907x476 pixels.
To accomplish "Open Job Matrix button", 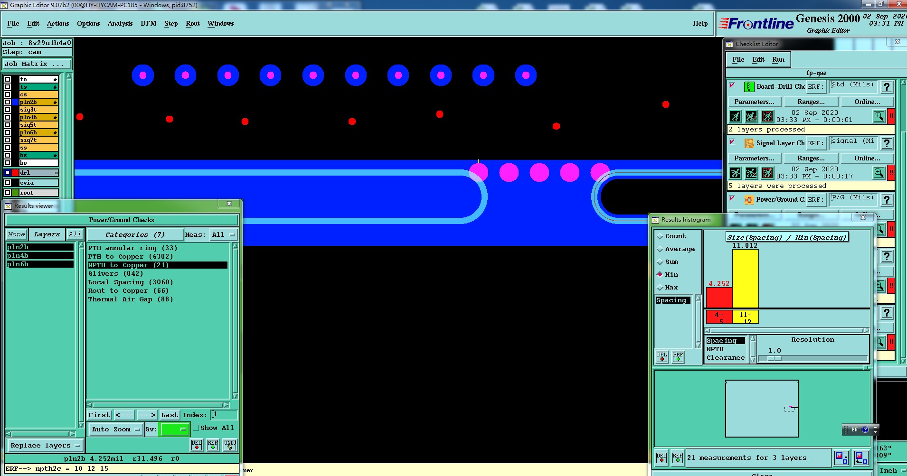I will 38,64.
